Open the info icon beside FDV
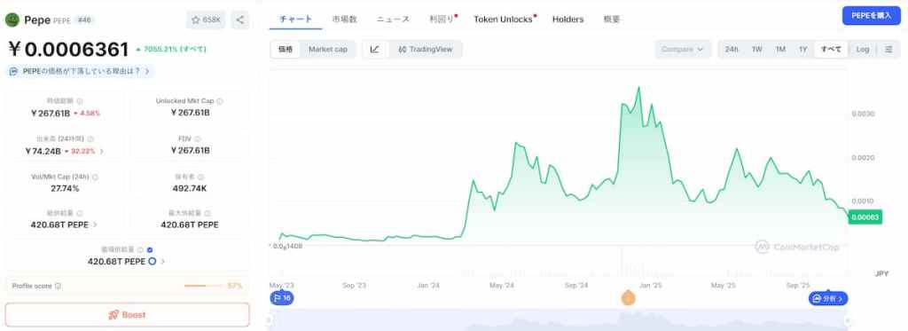The height and width of the screenshot is (331, 908). pos(198,139)
